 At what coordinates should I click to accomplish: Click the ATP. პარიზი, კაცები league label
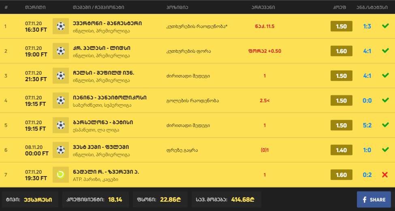point(96,179)
